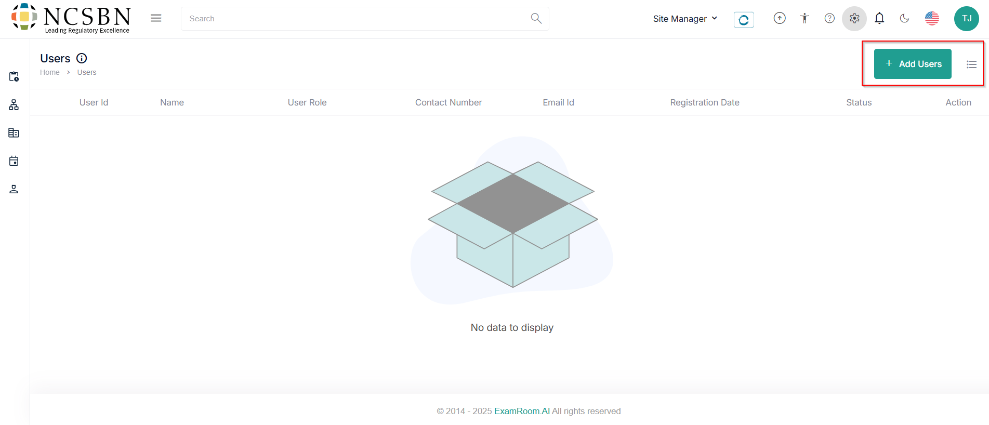Open the user profile sidebar icon
Screen dimensions: 989x425
(14, 189)
